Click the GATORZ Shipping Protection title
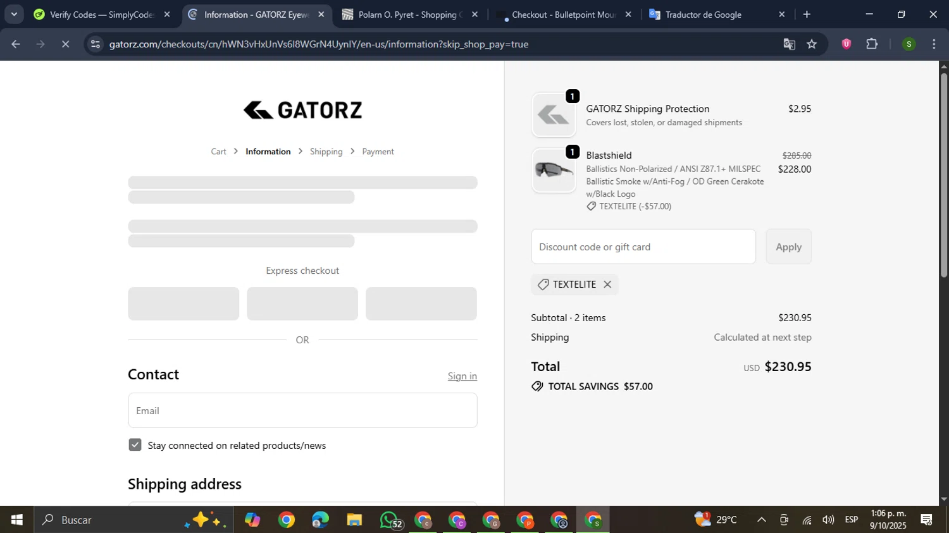 pyautogui.click(x=648, y=109)
